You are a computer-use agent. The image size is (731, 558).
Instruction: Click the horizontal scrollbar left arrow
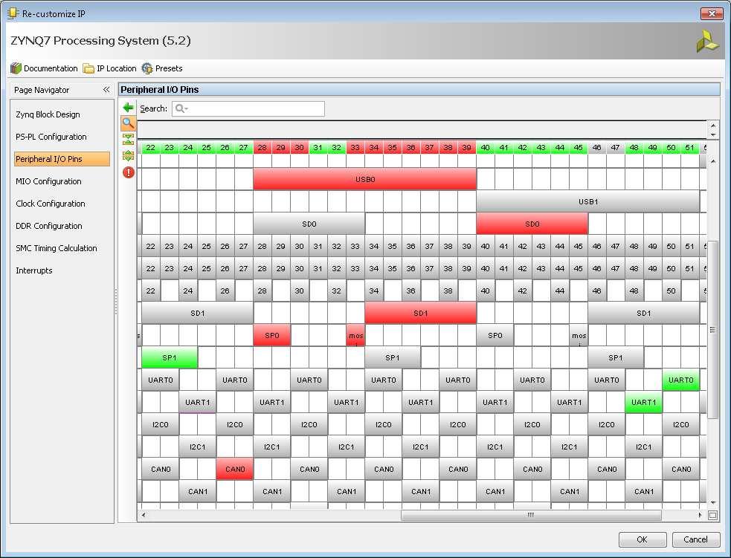click(x=144, y=515)
